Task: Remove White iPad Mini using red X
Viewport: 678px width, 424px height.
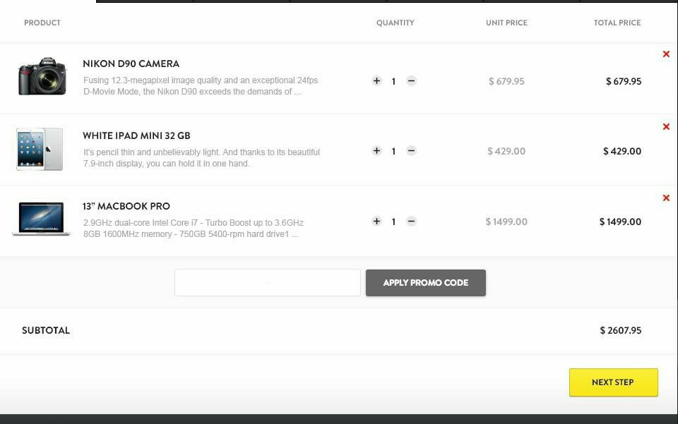Action: [666, 126]
